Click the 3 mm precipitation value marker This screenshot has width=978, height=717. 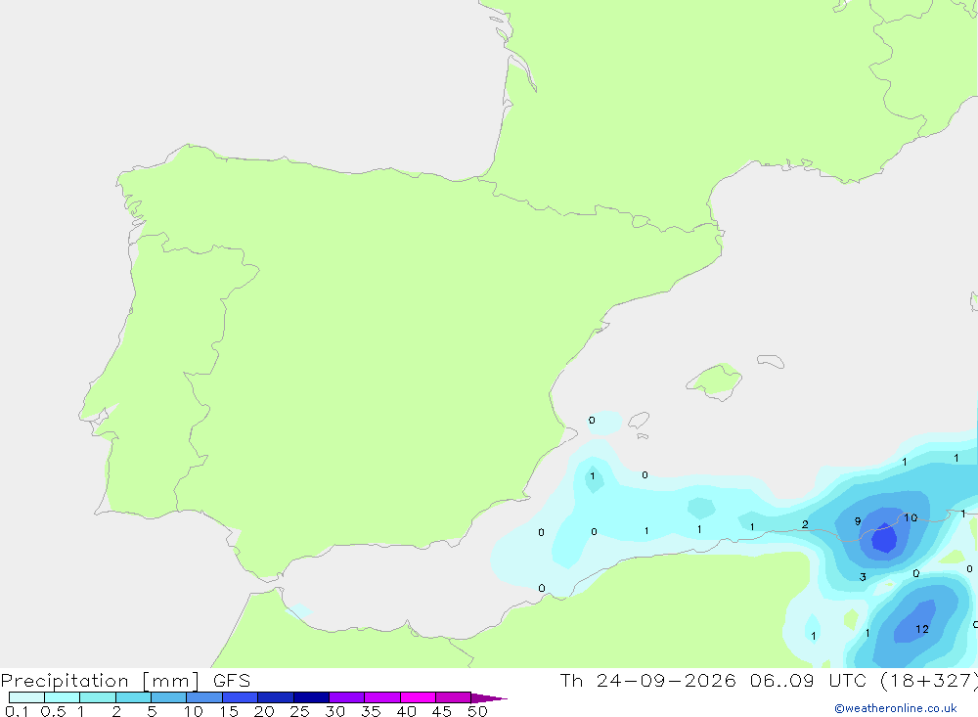(x=863, y=576)
